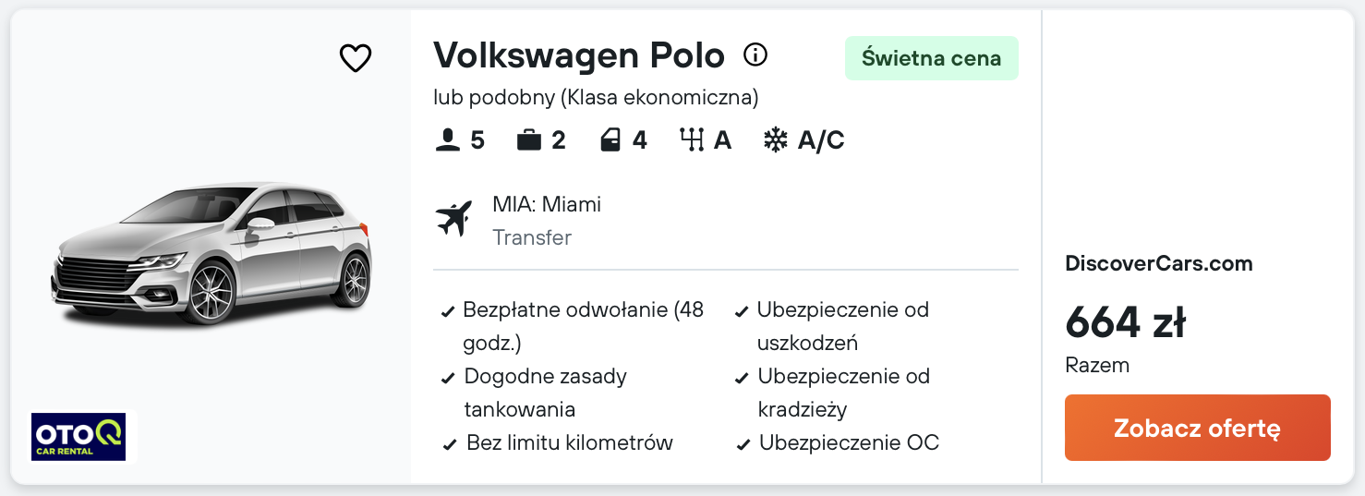Image resolution: width=1365 pixels, height=496 pixels.
Task: Click the silver car thumbnail image
Action: [211, 252]
